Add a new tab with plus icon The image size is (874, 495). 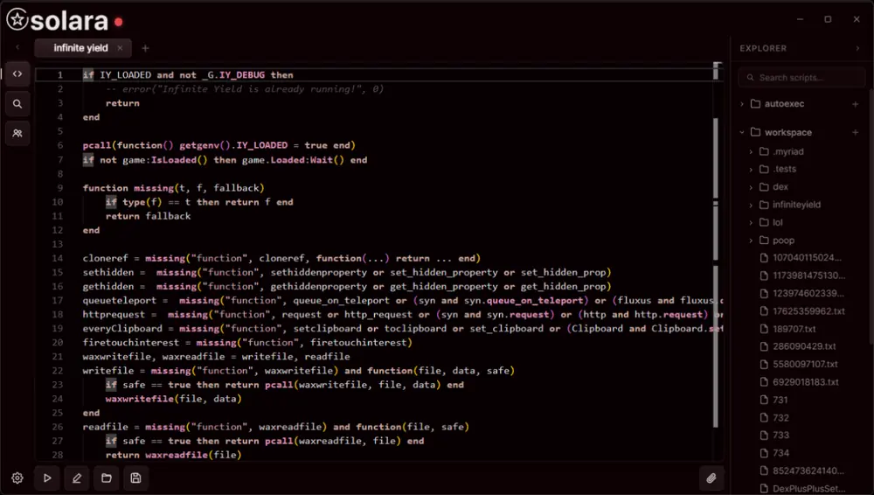(145, 49)
